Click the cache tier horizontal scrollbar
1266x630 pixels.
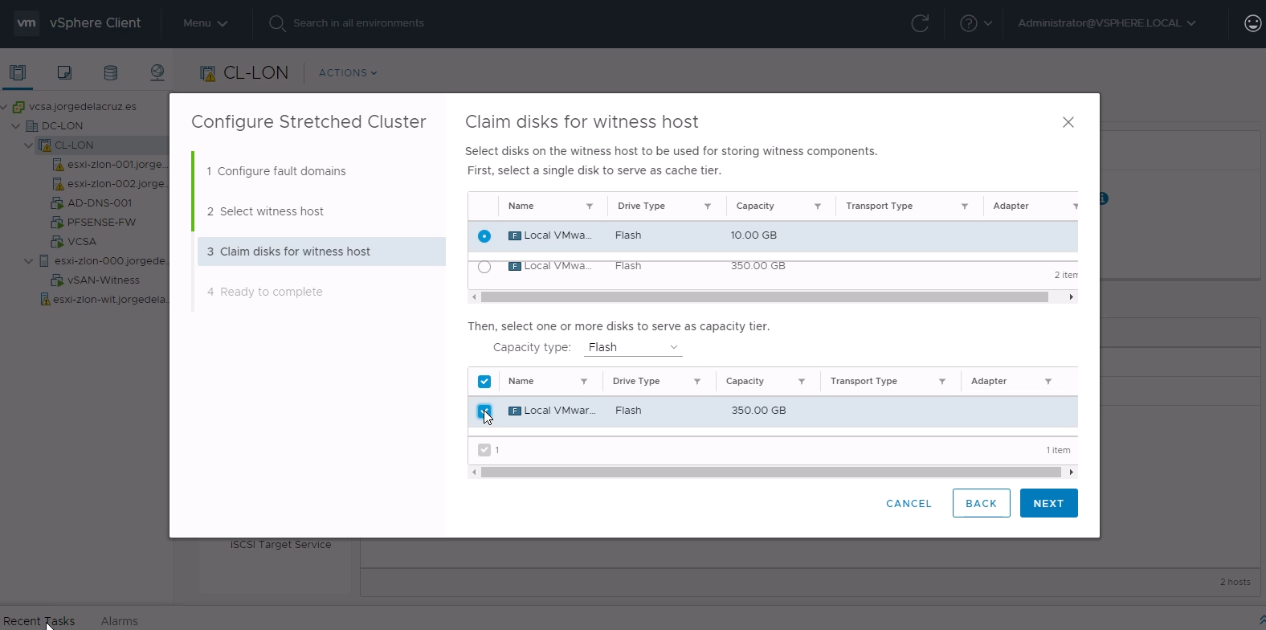pos(764,297)
